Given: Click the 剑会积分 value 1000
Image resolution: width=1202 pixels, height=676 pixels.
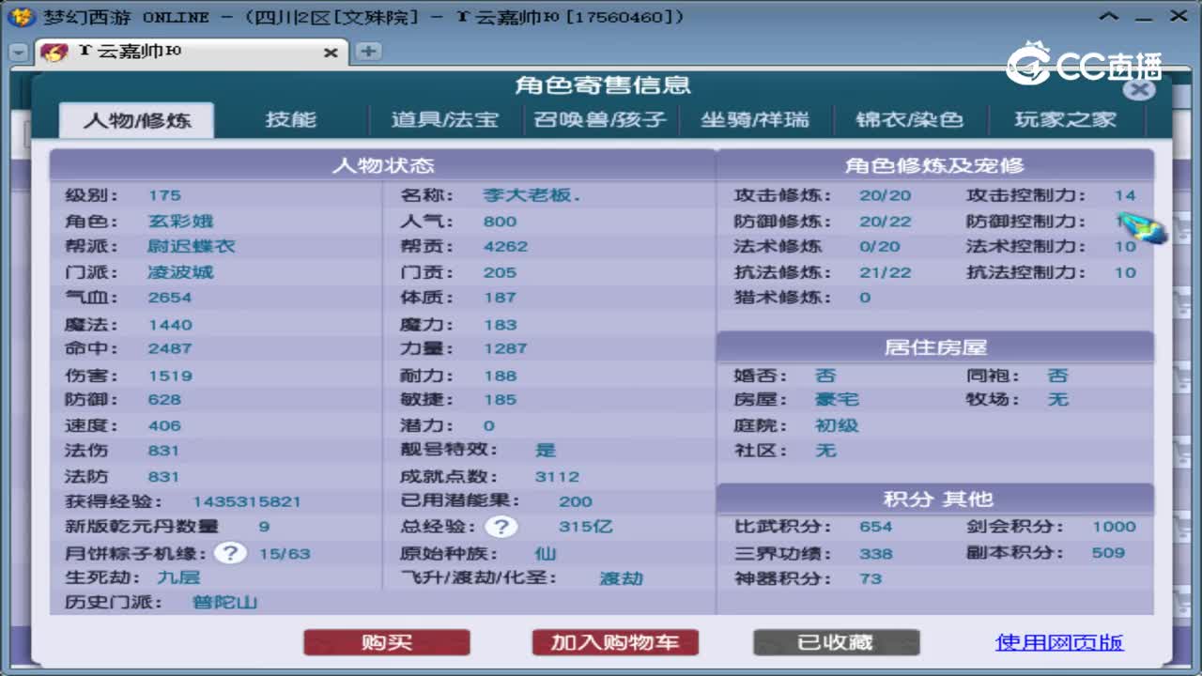Looking at the screenshot, I should pos(1114,527).
